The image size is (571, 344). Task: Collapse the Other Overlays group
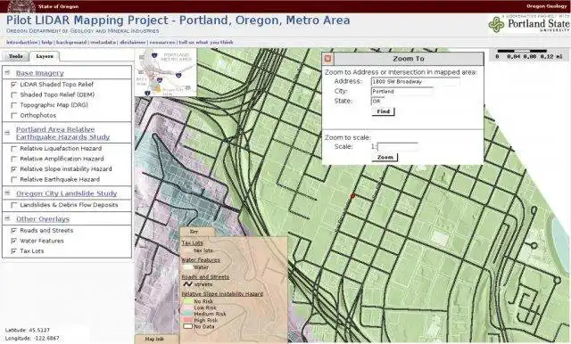coord(7,218)
